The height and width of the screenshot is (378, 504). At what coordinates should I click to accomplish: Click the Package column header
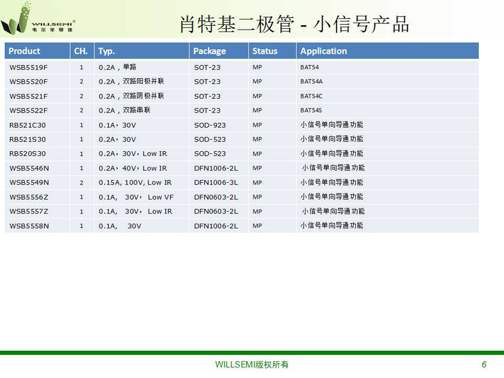click(209, 51)
